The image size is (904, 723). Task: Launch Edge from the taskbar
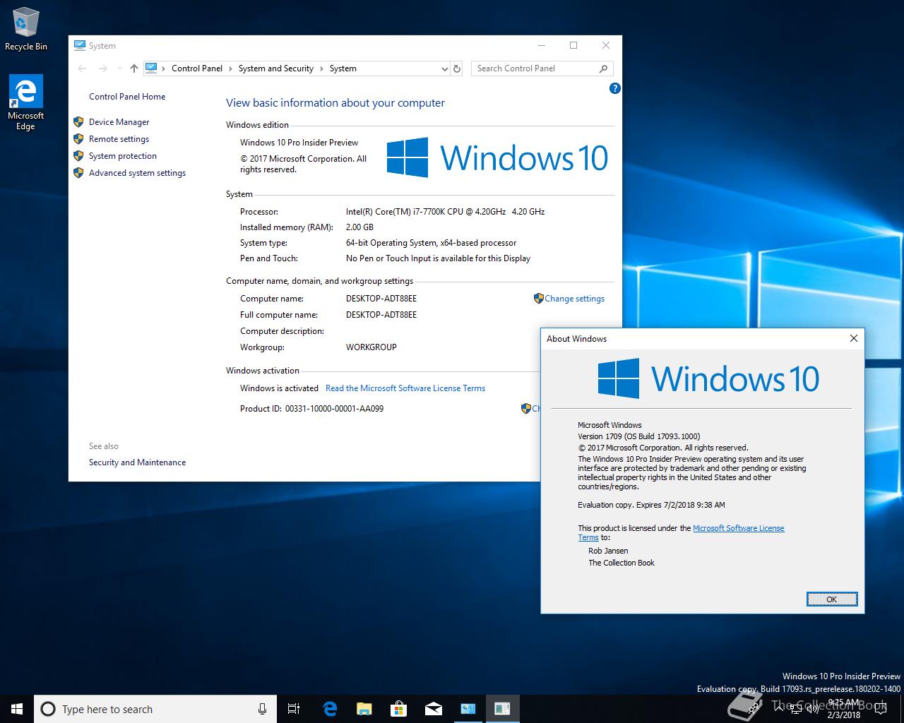330,709
